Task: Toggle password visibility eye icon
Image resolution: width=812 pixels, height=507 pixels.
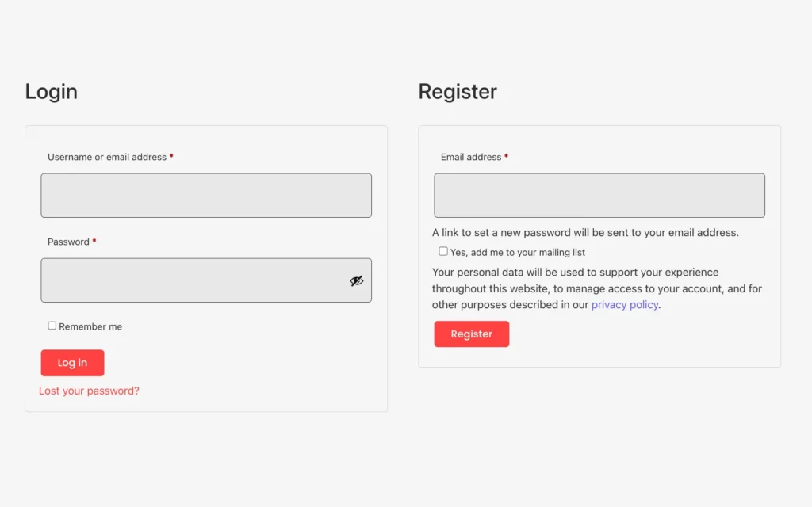Action: click(x=356, y=280)
